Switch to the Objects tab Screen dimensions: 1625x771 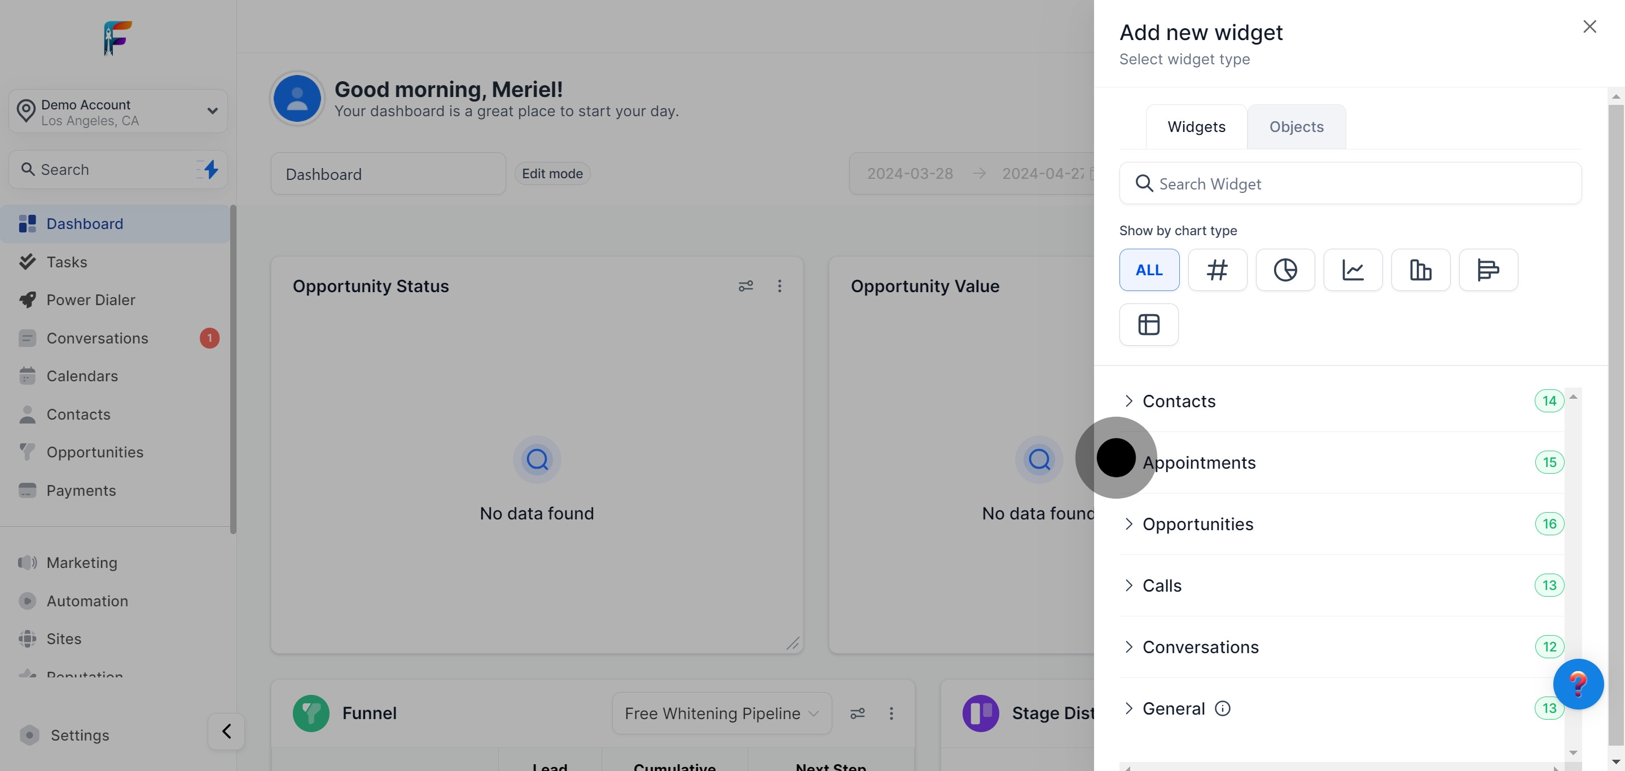tap(1295, 127)
